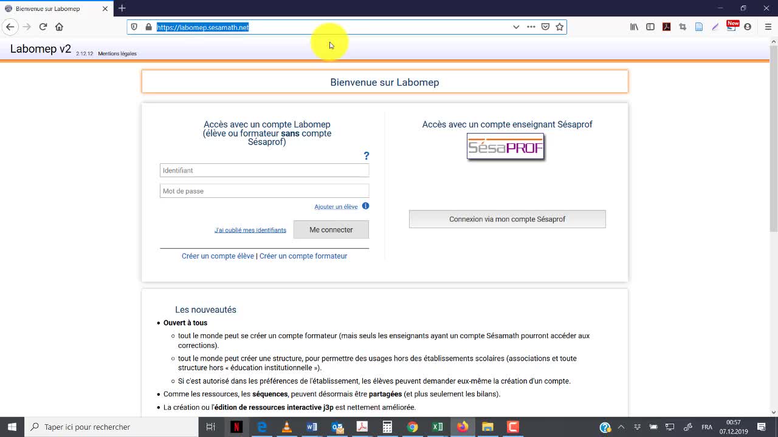This screenshot has height=437, width=778.
Task: Open Netflix from the Windows taskbar
Action: (236, 427)
